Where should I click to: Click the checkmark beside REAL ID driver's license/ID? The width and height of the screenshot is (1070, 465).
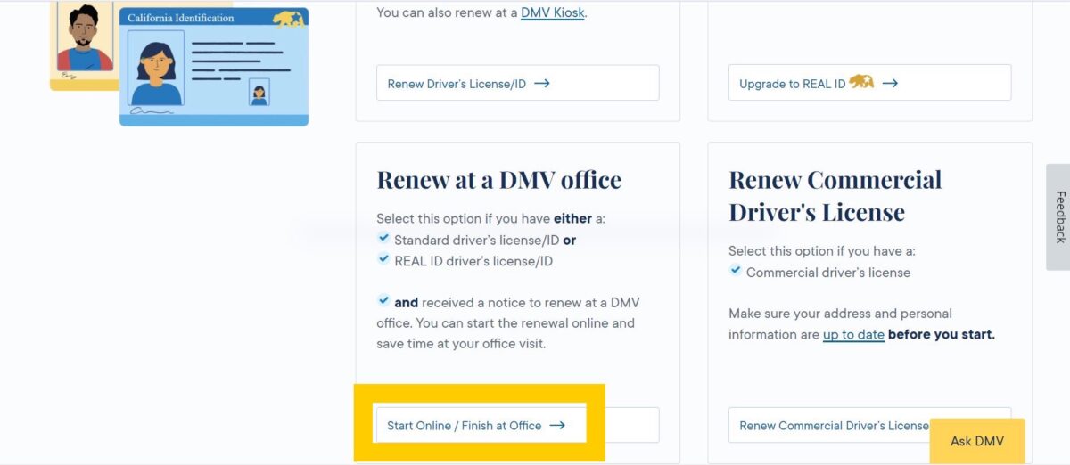(383, 260)
